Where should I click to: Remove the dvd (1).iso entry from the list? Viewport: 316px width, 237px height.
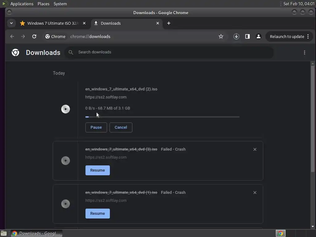pos(255,193)
